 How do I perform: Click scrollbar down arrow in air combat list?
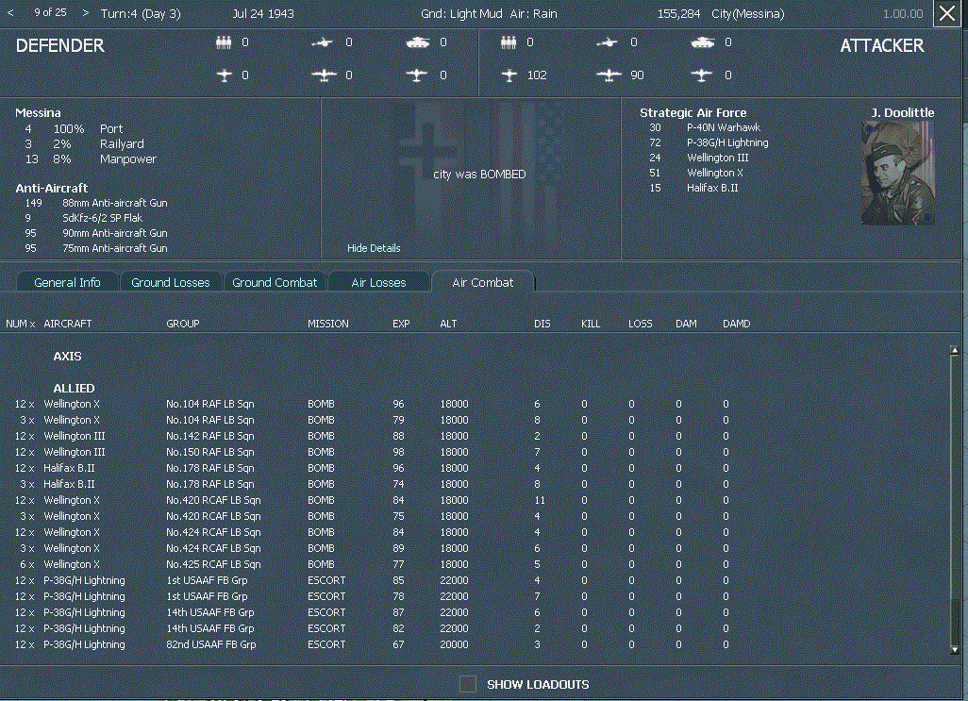[955, 650]
